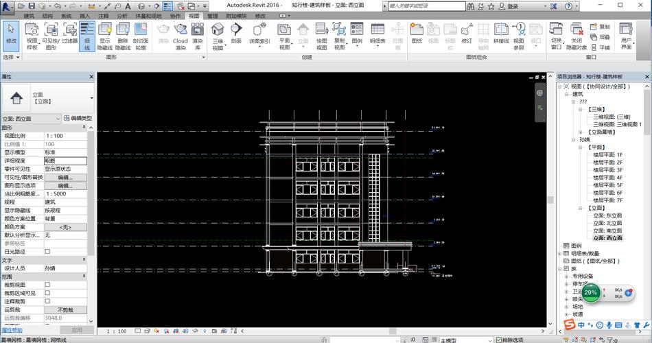
Task: Expand the 【立面幕墙】 tree node
Action: tap(581, 132)
